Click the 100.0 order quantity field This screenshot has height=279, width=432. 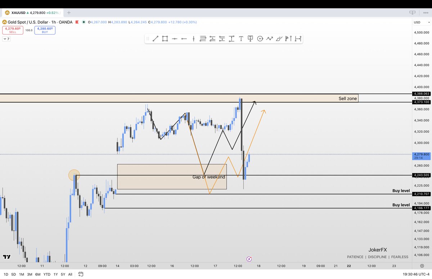point(29,30)
